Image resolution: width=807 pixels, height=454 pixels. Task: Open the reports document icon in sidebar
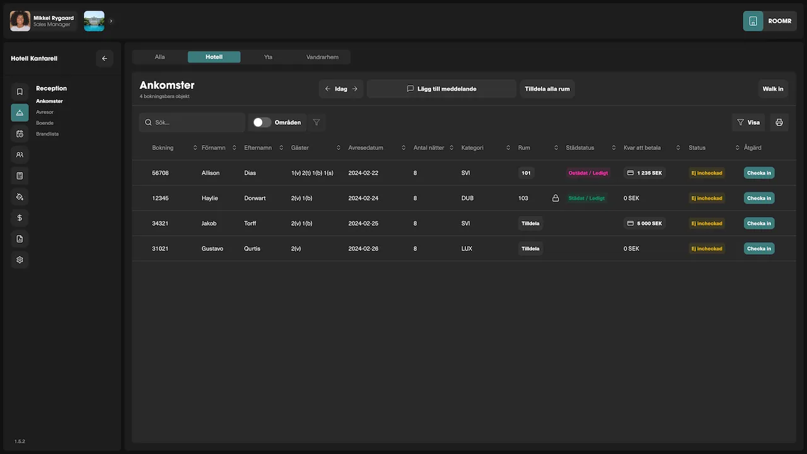20,238
